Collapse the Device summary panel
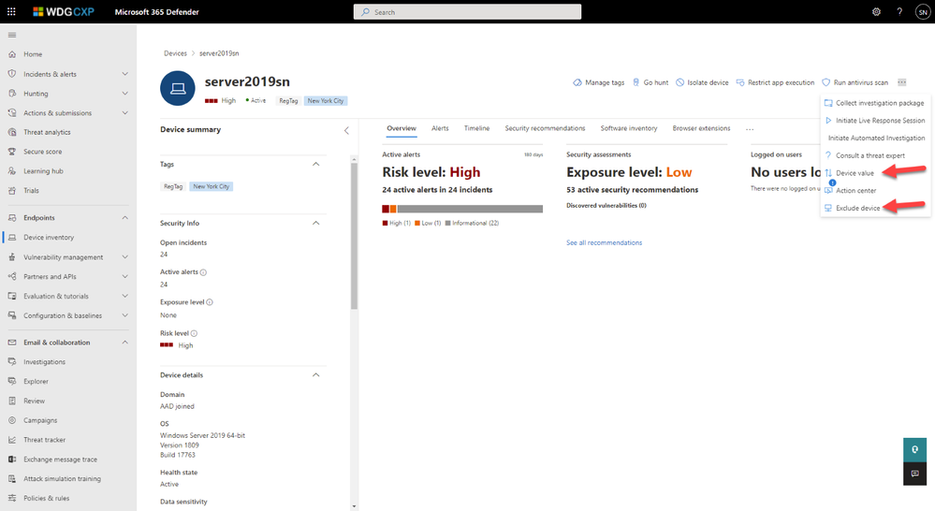The height and width of the screenshot is (511, 935). coord(346,131)
